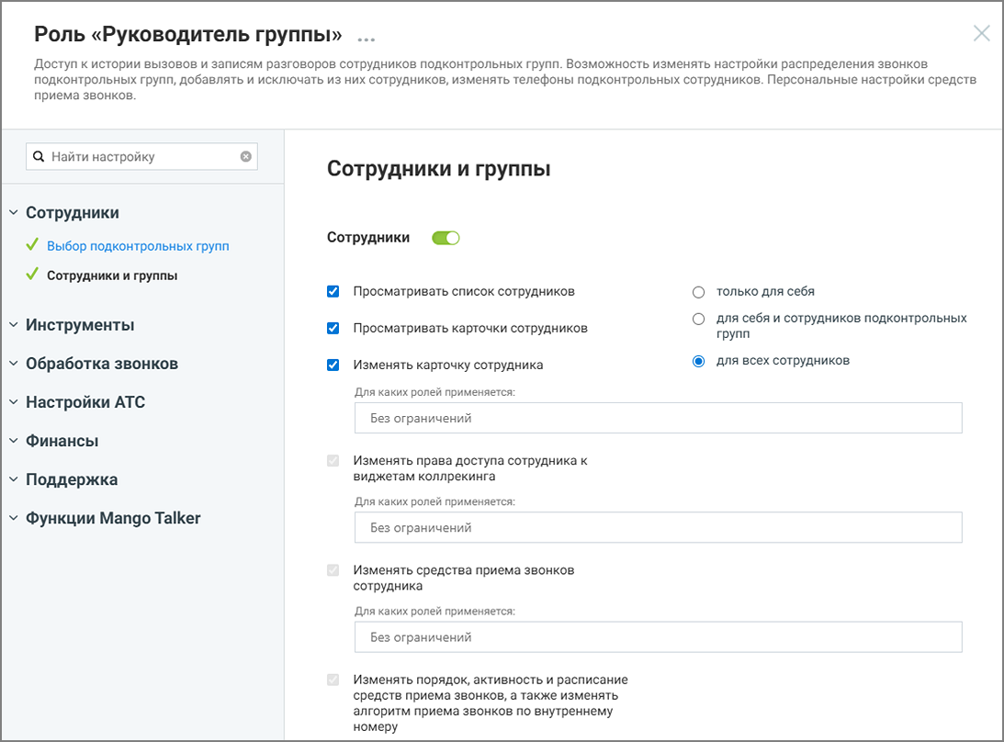Expand the 'Настройки АТС' section chevron
The image size is (1004, 742).
point(14,402)
